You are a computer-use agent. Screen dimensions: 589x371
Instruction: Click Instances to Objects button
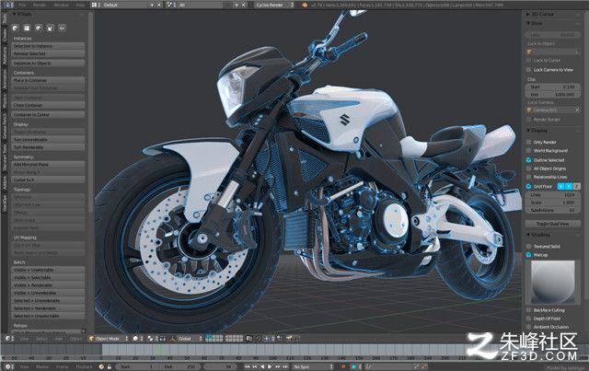pyautogui.click(x=48, y=64)
